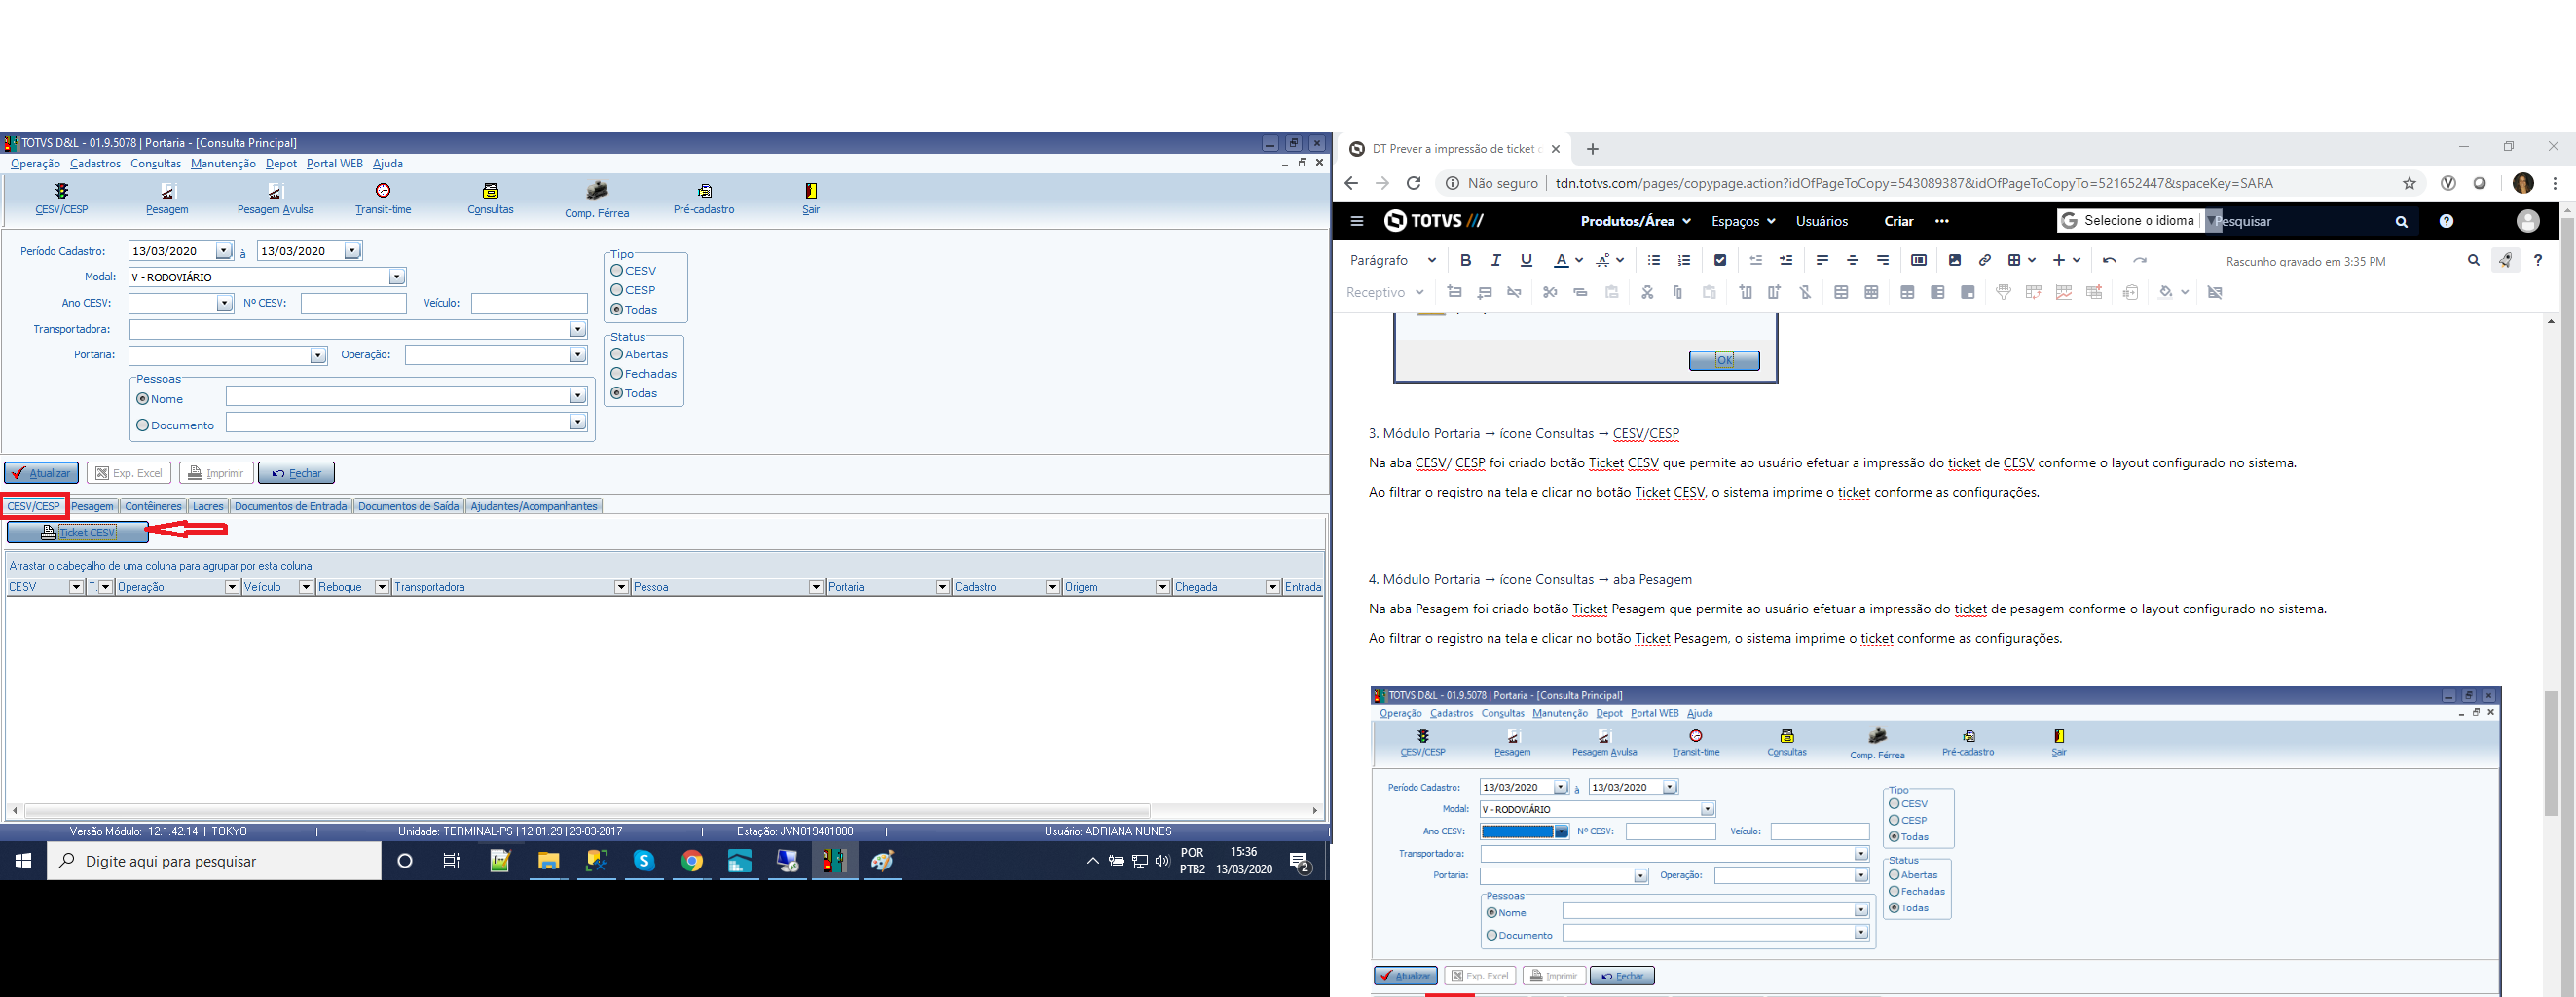Select Tipo CESP radio in TOTVS desktop app
Image resolution: width=2576 pixels, height=997 pixels.
(x=617, y=290)
